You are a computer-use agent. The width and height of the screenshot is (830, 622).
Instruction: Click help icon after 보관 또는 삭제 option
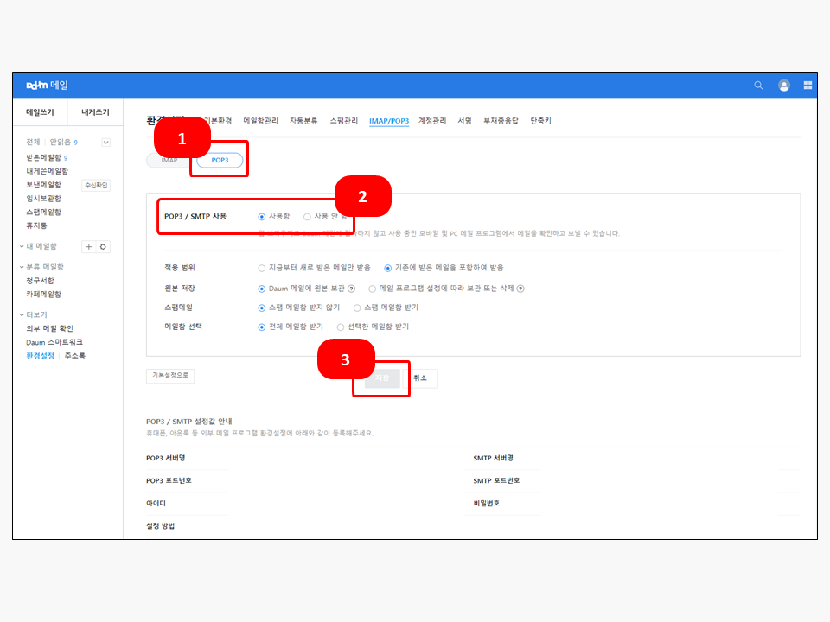[x=520, y=289]
